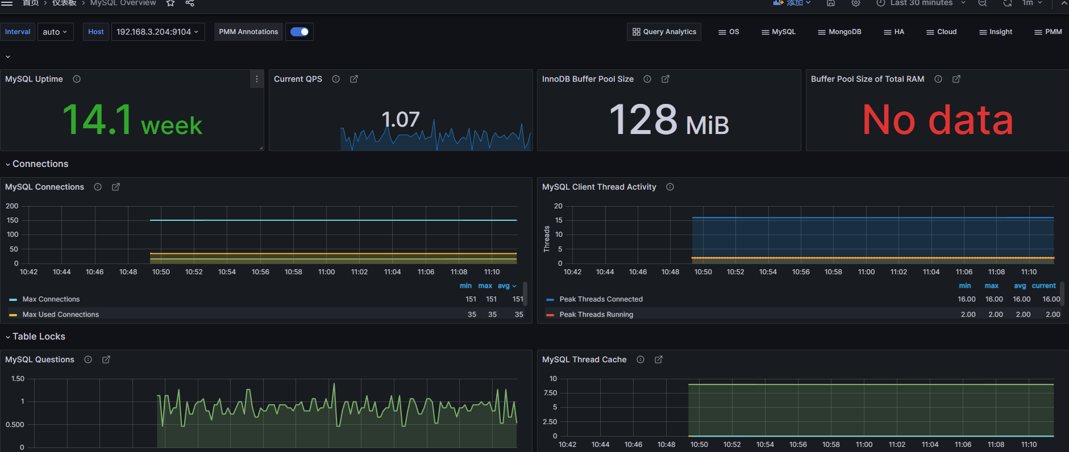Show info for Buffer Pool Size of Total RAM
Screen dimensions: 1069x452
938,79
